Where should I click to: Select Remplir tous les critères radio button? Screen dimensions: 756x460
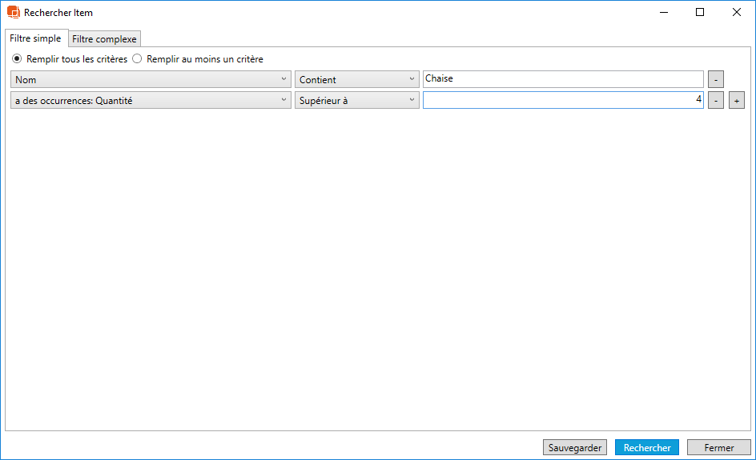17,58
